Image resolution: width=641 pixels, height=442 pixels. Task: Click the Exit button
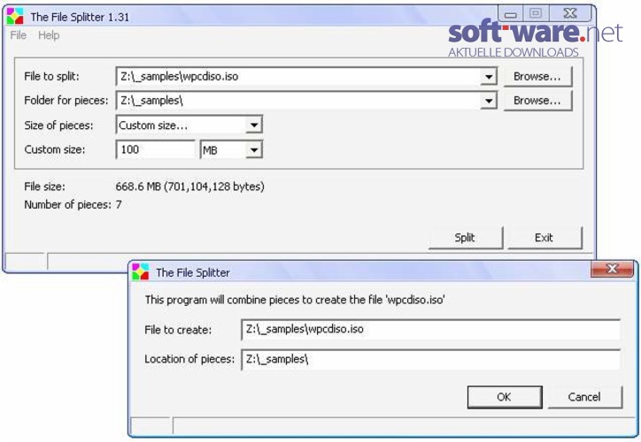click(x=544, y=238)
